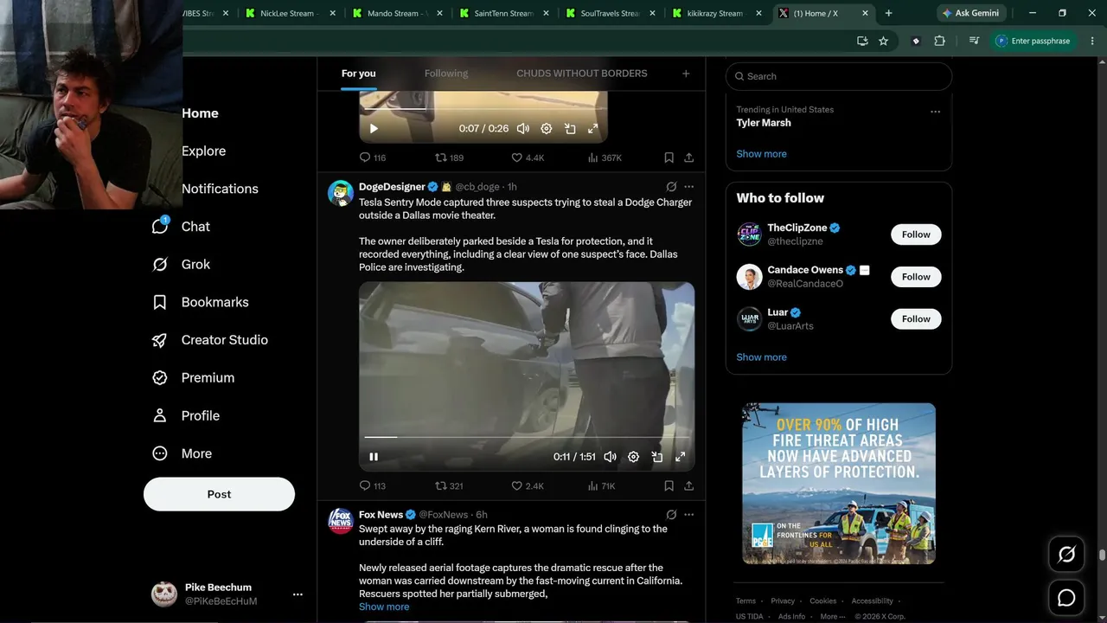The width and height of the screenshot is (1107, 623).
Task: Mute the 0:26 video
Action: pos(523,129)
